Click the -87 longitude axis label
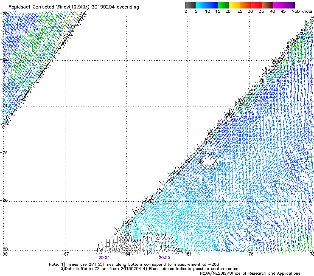 (65, 254)
